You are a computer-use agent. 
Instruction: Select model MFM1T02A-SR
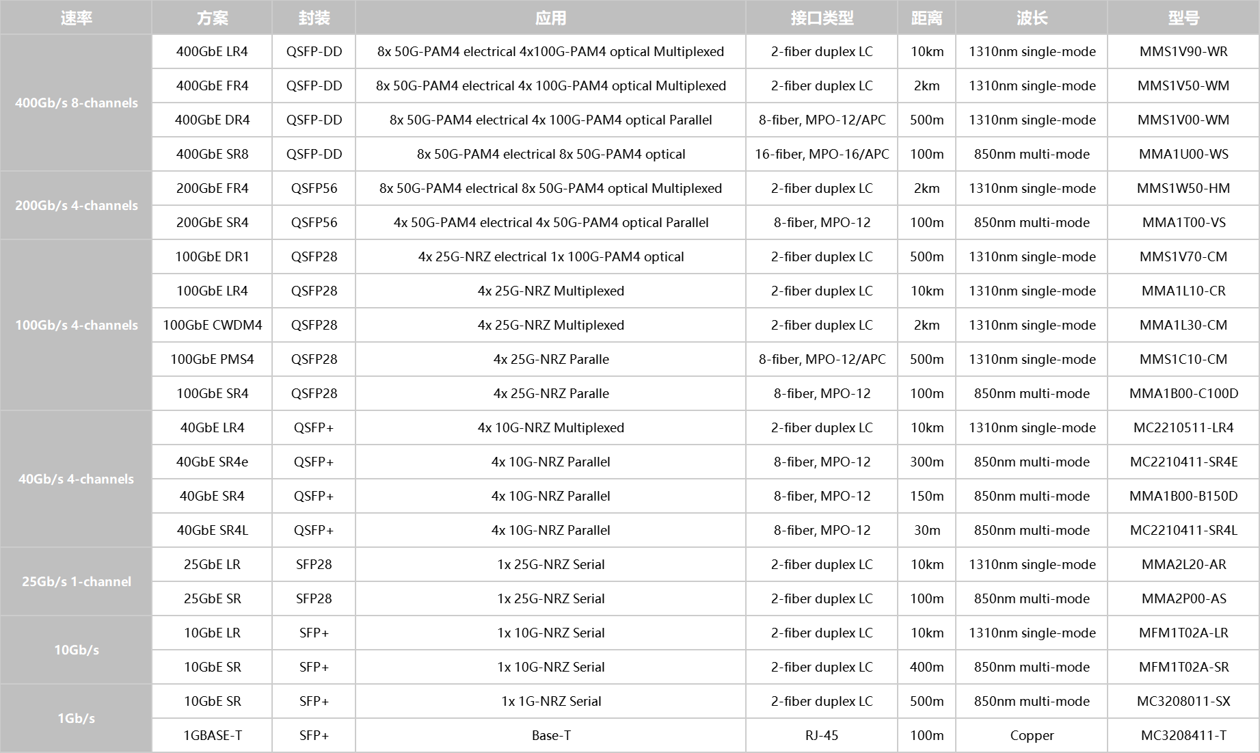pyautogui.click(x=1183, y=667)
